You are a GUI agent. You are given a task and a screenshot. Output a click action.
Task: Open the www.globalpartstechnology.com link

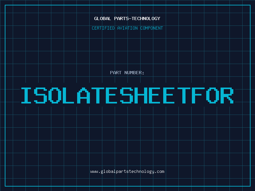point(127,172)
